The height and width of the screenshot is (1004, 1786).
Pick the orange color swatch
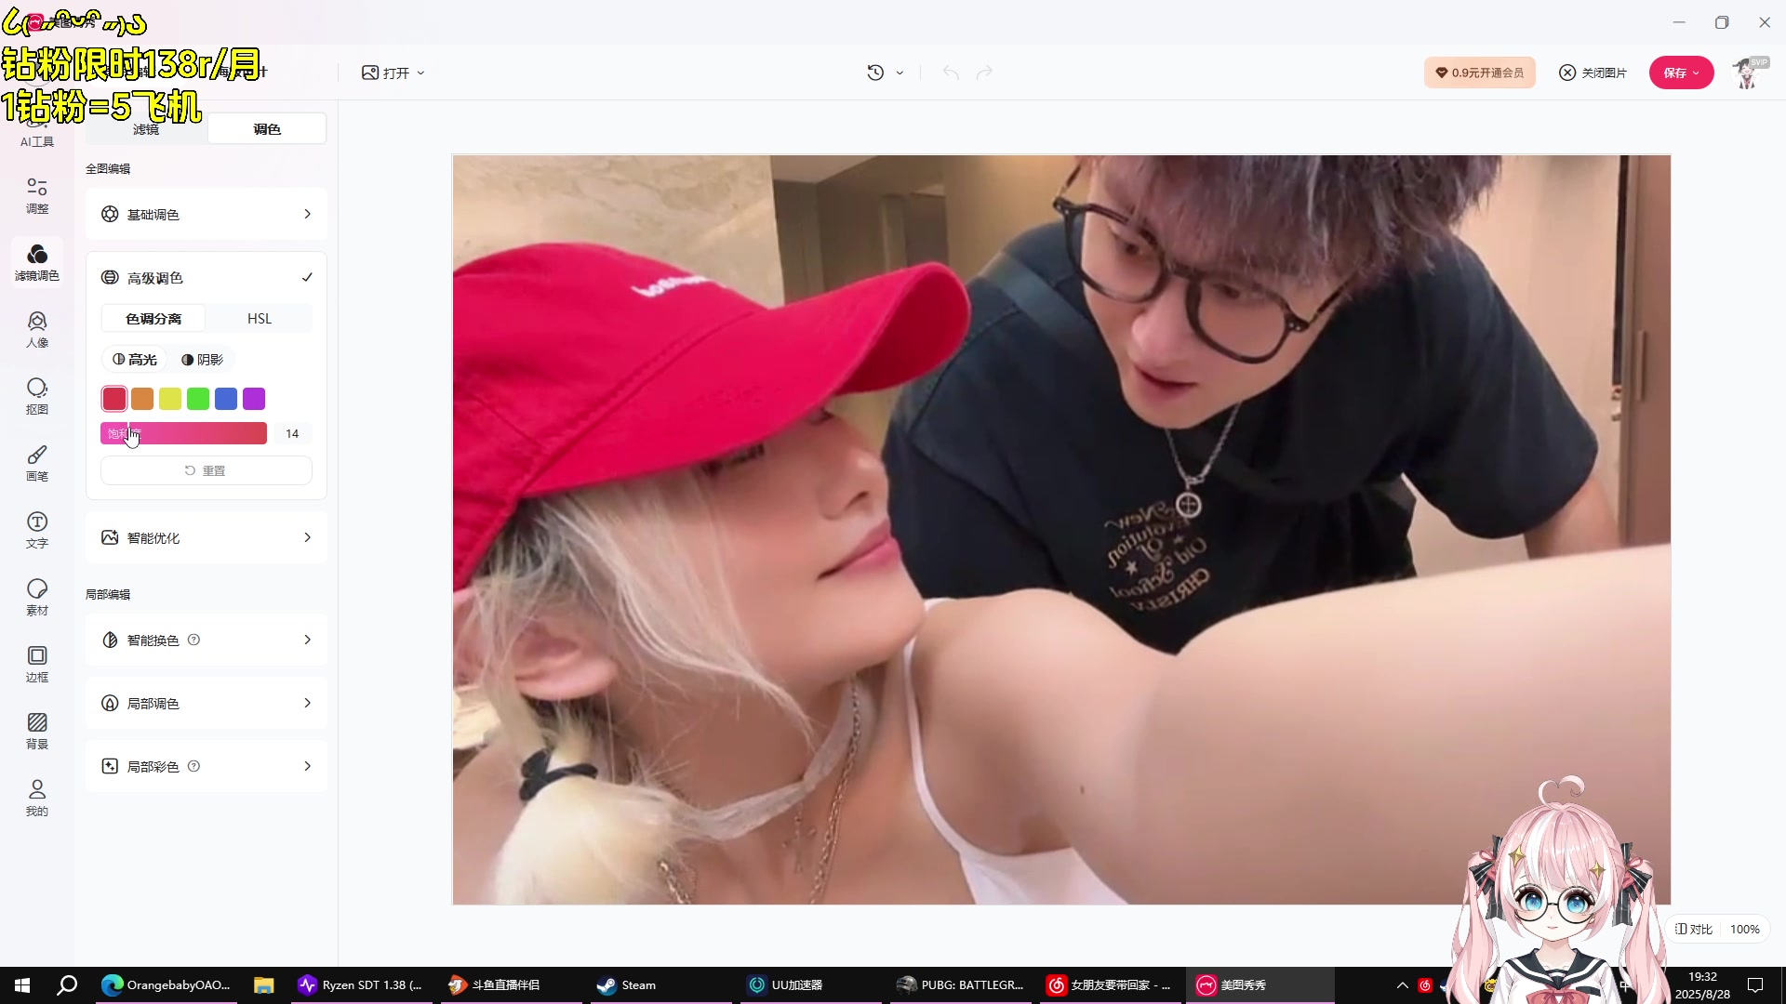(142, 399)
